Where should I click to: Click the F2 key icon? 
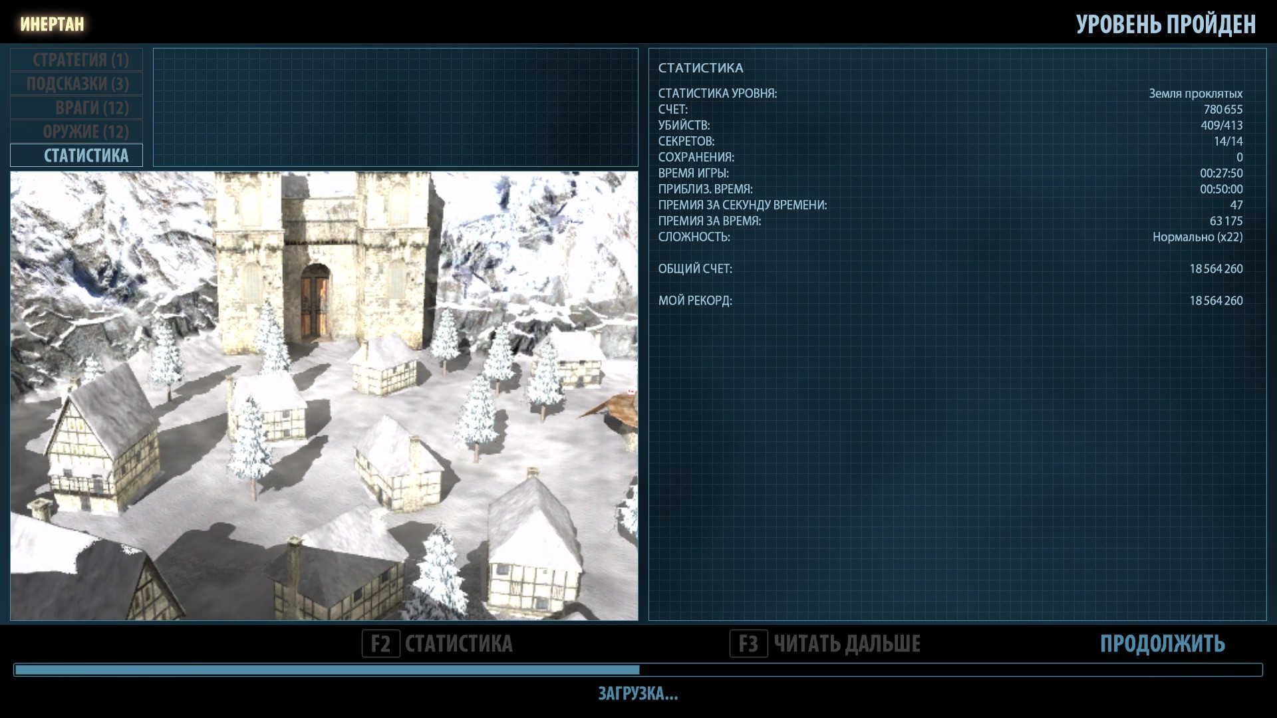click(x=380, y=644)
